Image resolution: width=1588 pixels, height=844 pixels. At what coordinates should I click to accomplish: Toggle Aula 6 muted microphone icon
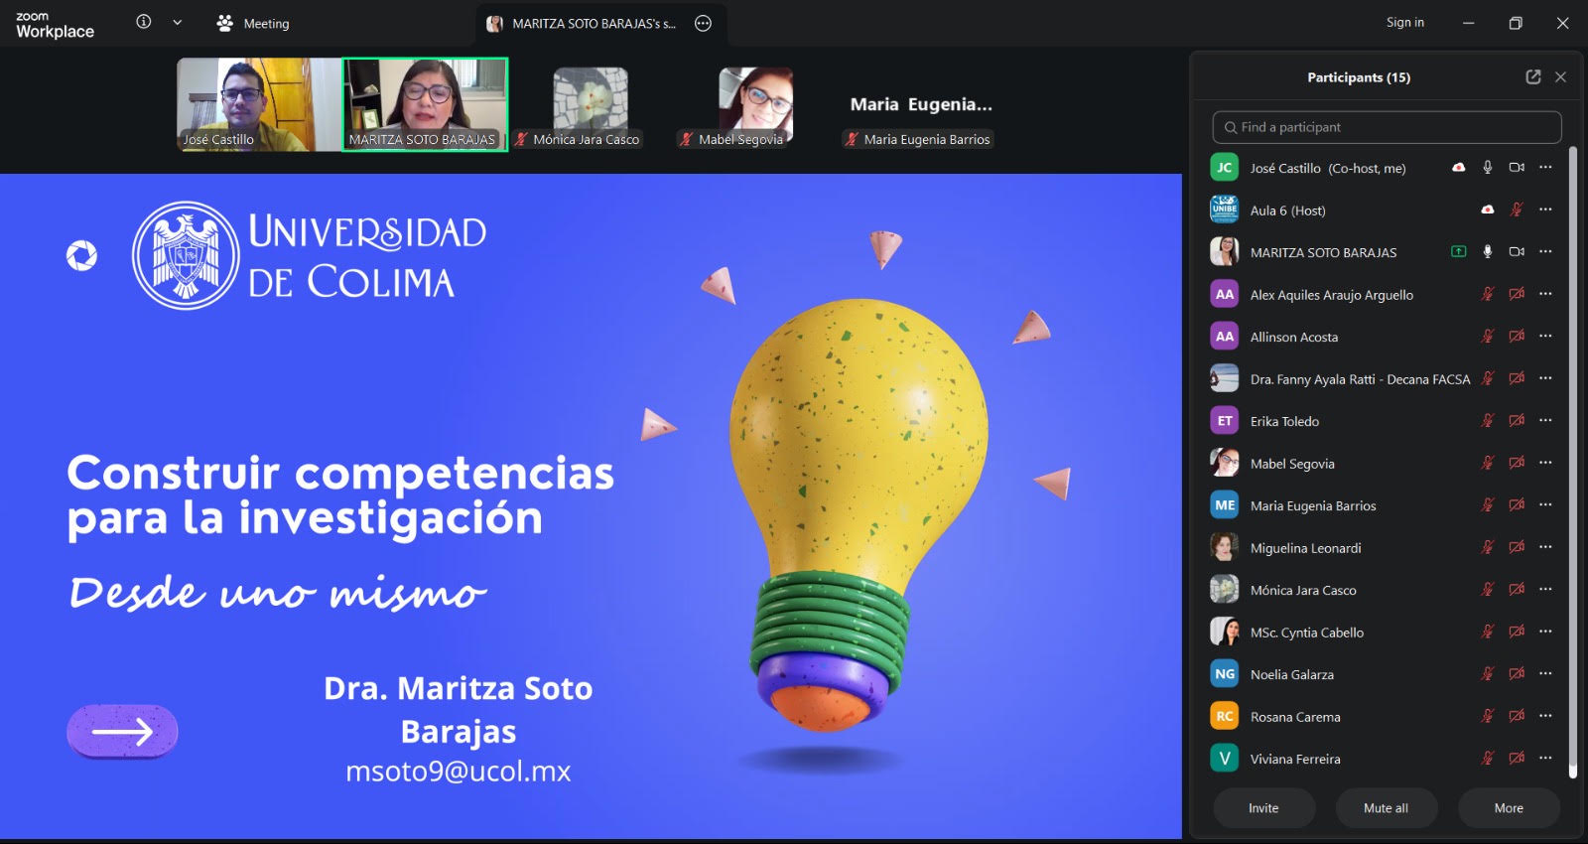pyautogui.click(x=1517, y=210)
